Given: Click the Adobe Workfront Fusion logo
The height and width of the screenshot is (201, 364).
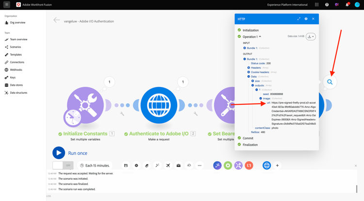Looking at the screenshot, I should (18, 5).
